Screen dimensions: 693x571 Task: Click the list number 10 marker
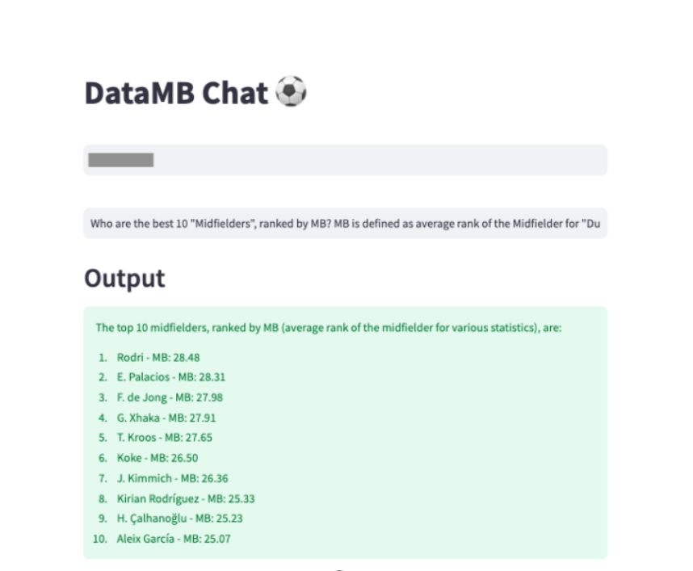(x=100, y=539)
